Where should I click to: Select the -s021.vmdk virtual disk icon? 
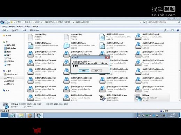click(x=66, y=98)
